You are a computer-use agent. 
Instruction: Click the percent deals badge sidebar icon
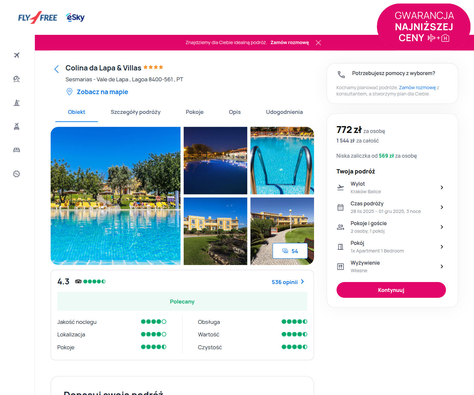pos(17,174)
